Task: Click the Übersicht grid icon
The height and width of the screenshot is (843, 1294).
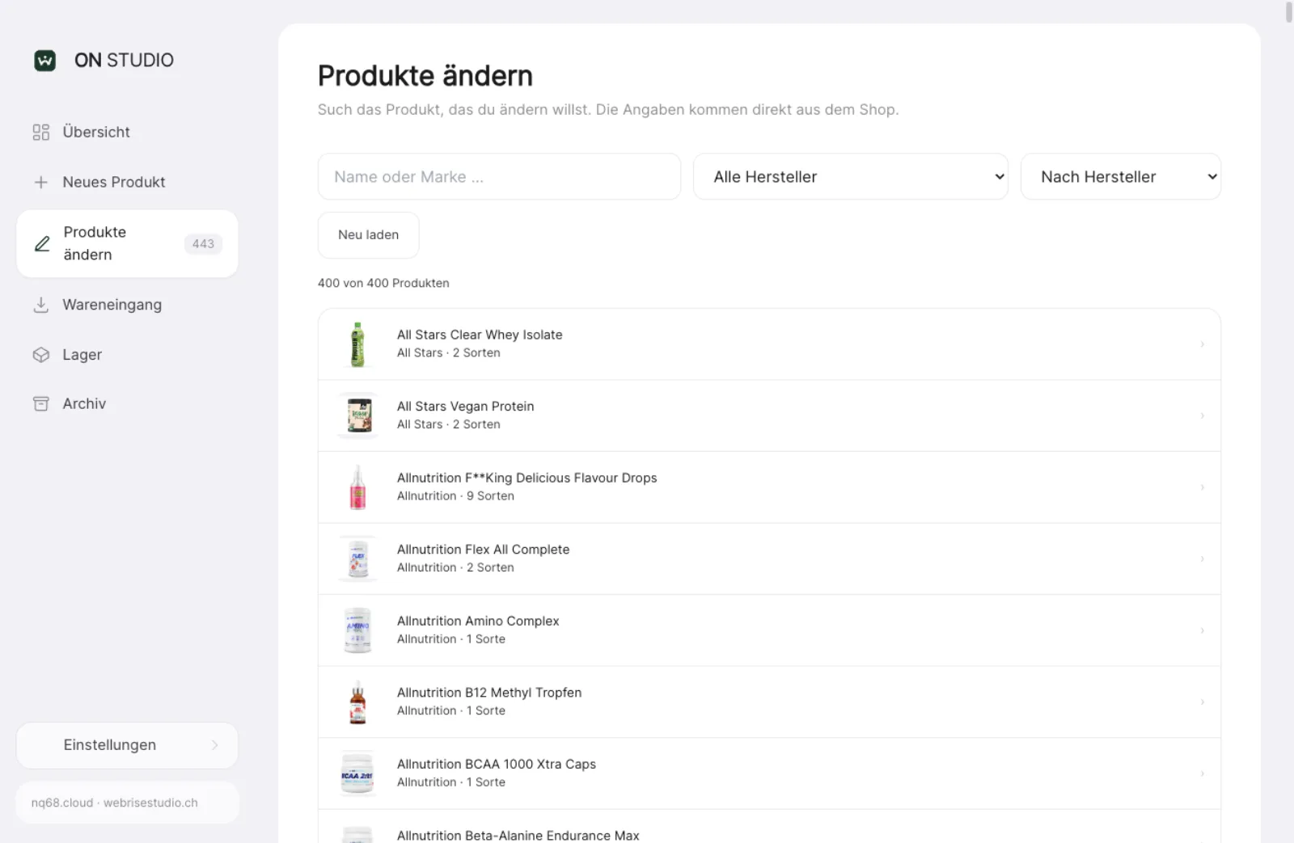Action: pyautogui.click(x=41, y=133)
